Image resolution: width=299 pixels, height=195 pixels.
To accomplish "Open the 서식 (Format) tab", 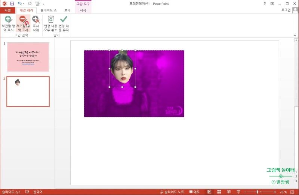I will (x=83, y=10).
